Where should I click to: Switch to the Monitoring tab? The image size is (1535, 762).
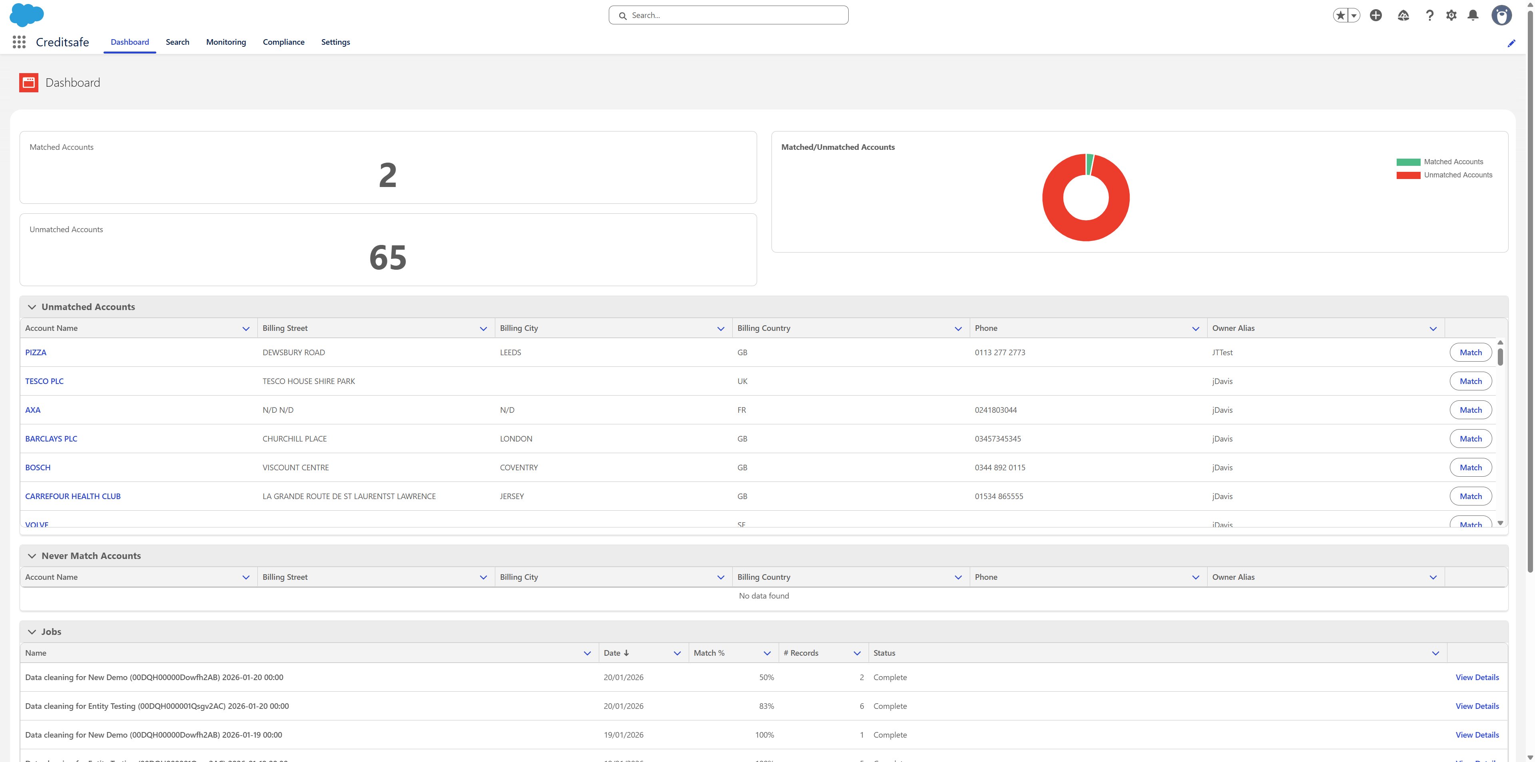click(x=226, y=42)
